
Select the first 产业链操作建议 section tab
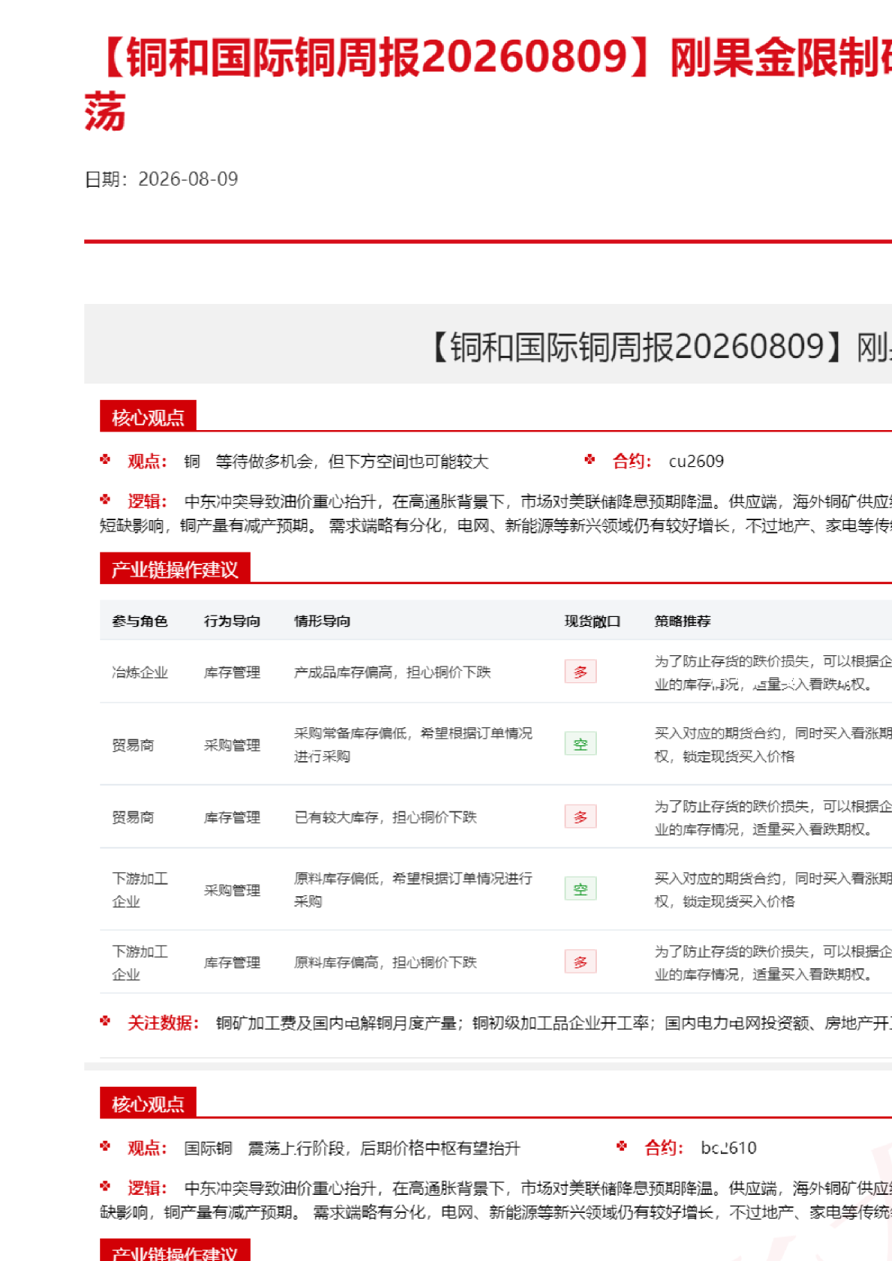(x=175, y=569)
